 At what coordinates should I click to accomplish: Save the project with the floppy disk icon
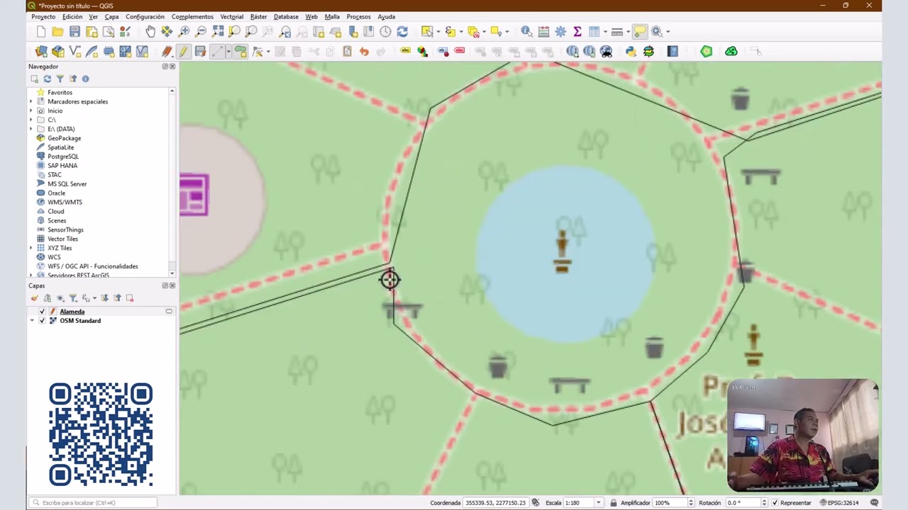tap(74, 31)
